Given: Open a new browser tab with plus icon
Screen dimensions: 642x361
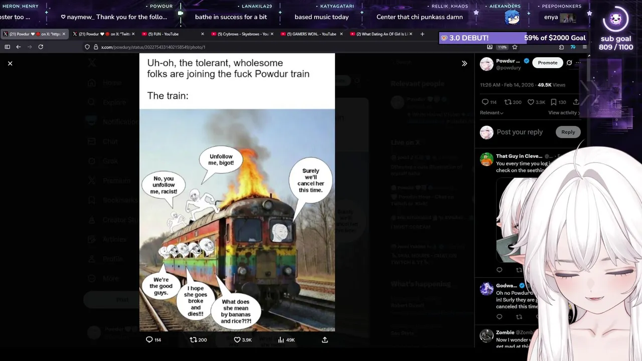Looking at the screenshot, I should coord(422,34).
